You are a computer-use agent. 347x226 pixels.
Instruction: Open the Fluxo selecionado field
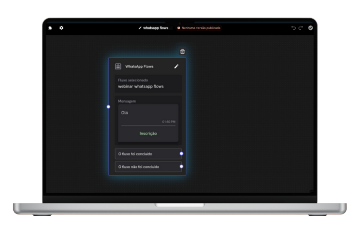148,84
